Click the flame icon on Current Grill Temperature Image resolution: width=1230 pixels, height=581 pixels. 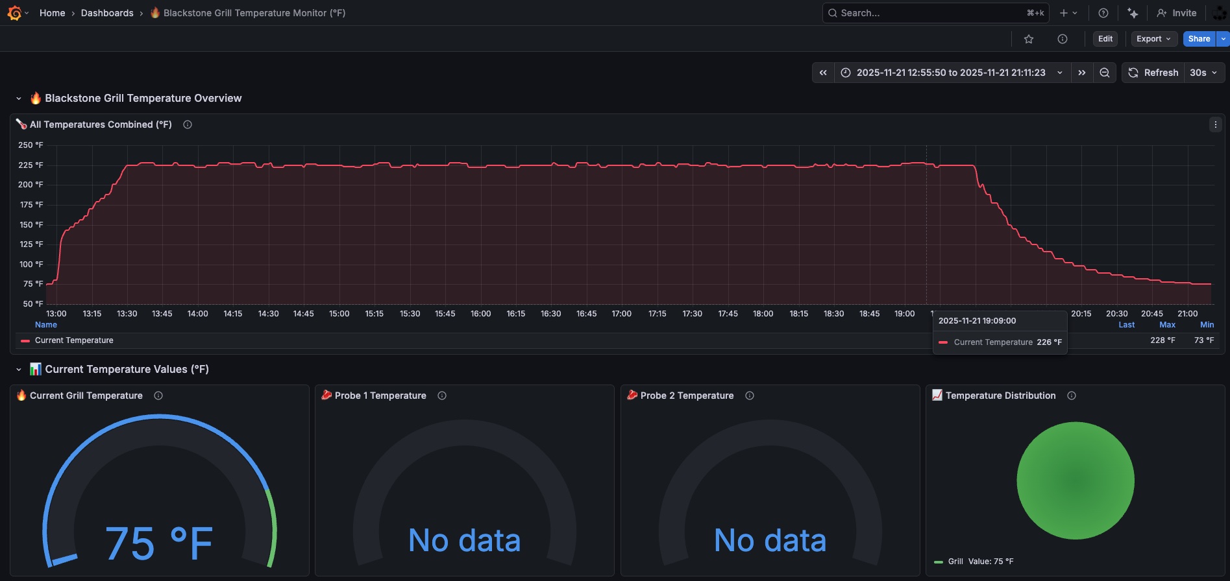click(x=21, y=395)
